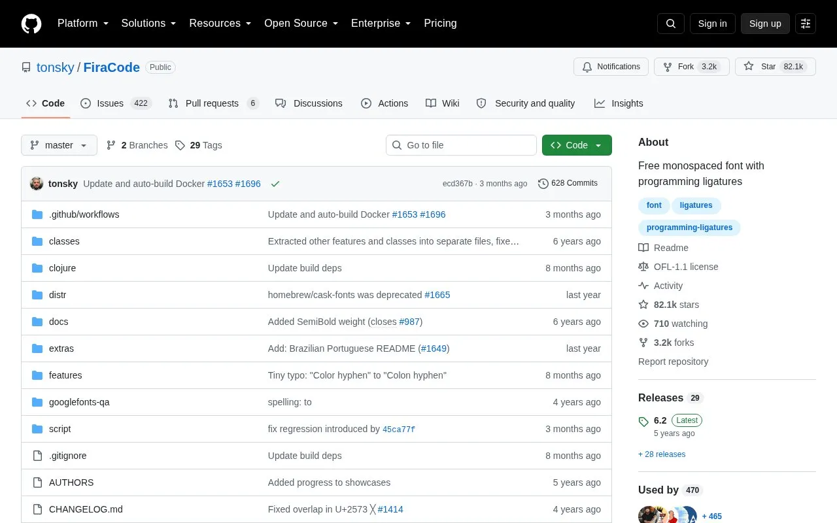Expand the Platform menu
This screenshot has width=837, height=523.
[83, 24]
